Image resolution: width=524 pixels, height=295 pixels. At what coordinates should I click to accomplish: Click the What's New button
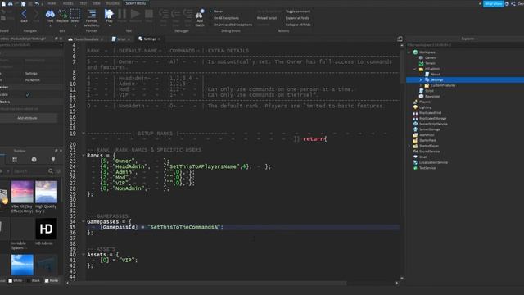[x=493, y=3]
